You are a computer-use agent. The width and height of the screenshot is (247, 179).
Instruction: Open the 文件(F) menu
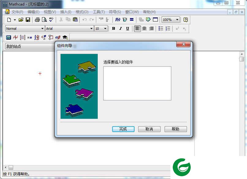point(17,12)
